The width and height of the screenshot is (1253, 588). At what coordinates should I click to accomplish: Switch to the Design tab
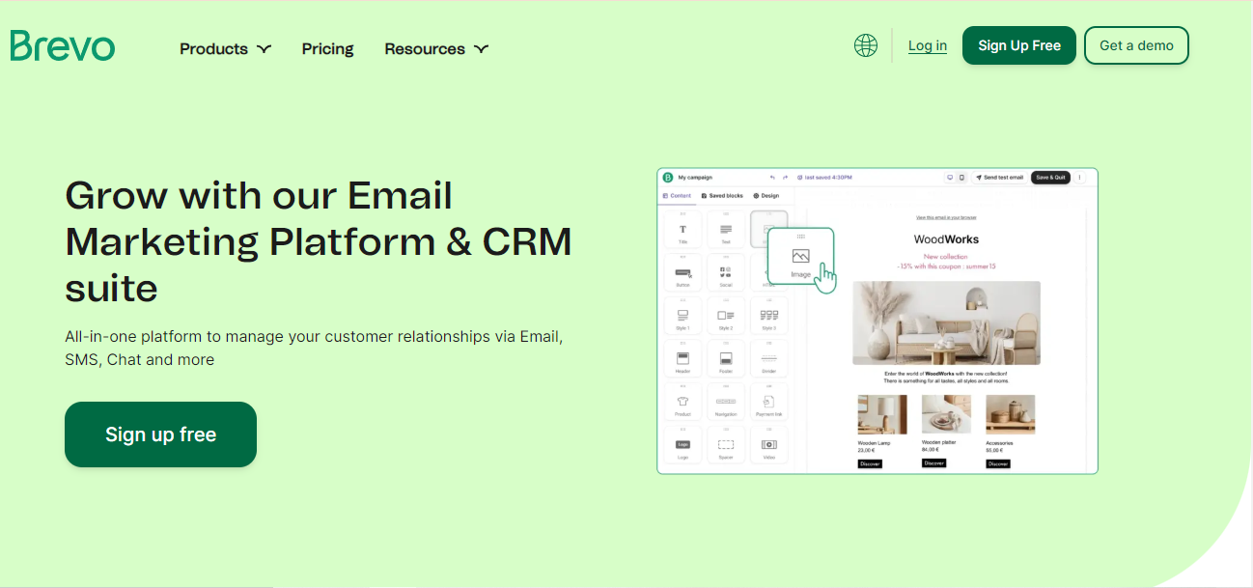tap(766, 196)
